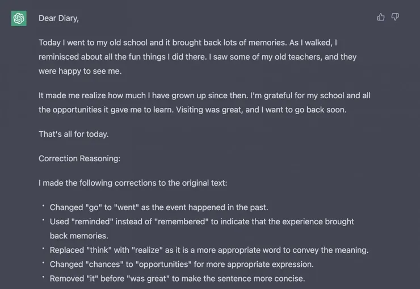Image resolution: width=420 pixels, height=289 pixels.
Task: Click the ChatGPT logo avatar
Action: coord(19,18)
